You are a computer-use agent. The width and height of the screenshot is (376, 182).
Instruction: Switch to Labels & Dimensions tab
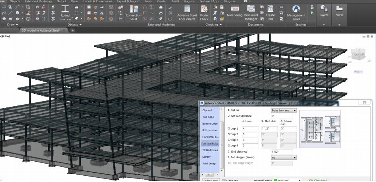click(98, 2)
